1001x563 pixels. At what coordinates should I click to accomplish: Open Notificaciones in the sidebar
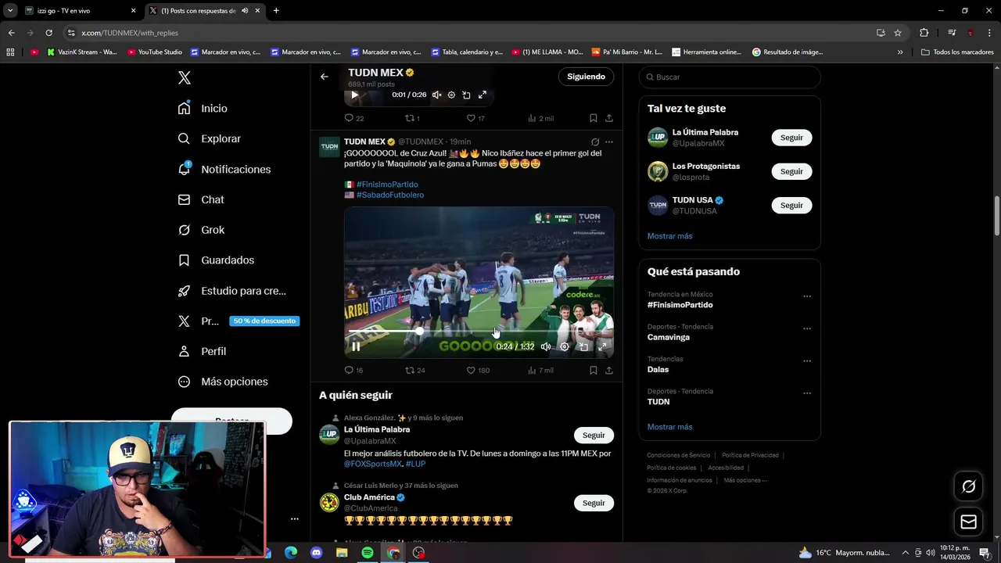pyautogui.click(x=224, y=169)
